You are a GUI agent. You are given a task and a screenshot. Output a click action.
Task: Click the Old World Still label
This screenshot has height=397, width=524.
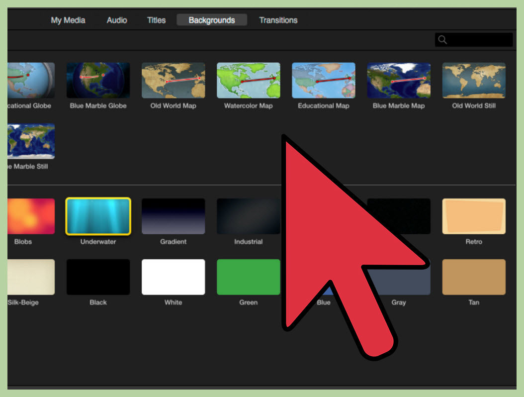[x=474, y=105]
